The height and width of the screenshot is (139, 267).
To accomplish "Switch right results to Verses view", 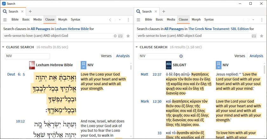I will (240, 56).
